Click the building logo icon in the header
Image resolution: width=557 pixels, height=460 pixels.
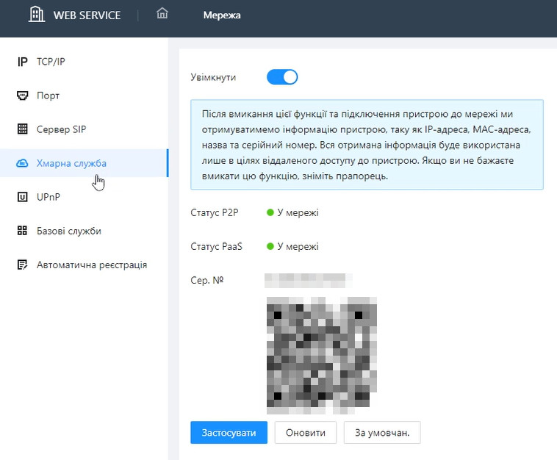coord(36,15)
